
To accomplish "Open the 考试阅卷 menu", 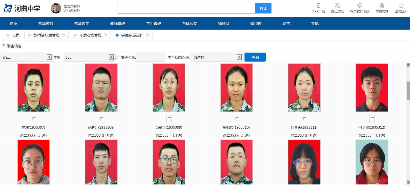I will pos(190,24).
